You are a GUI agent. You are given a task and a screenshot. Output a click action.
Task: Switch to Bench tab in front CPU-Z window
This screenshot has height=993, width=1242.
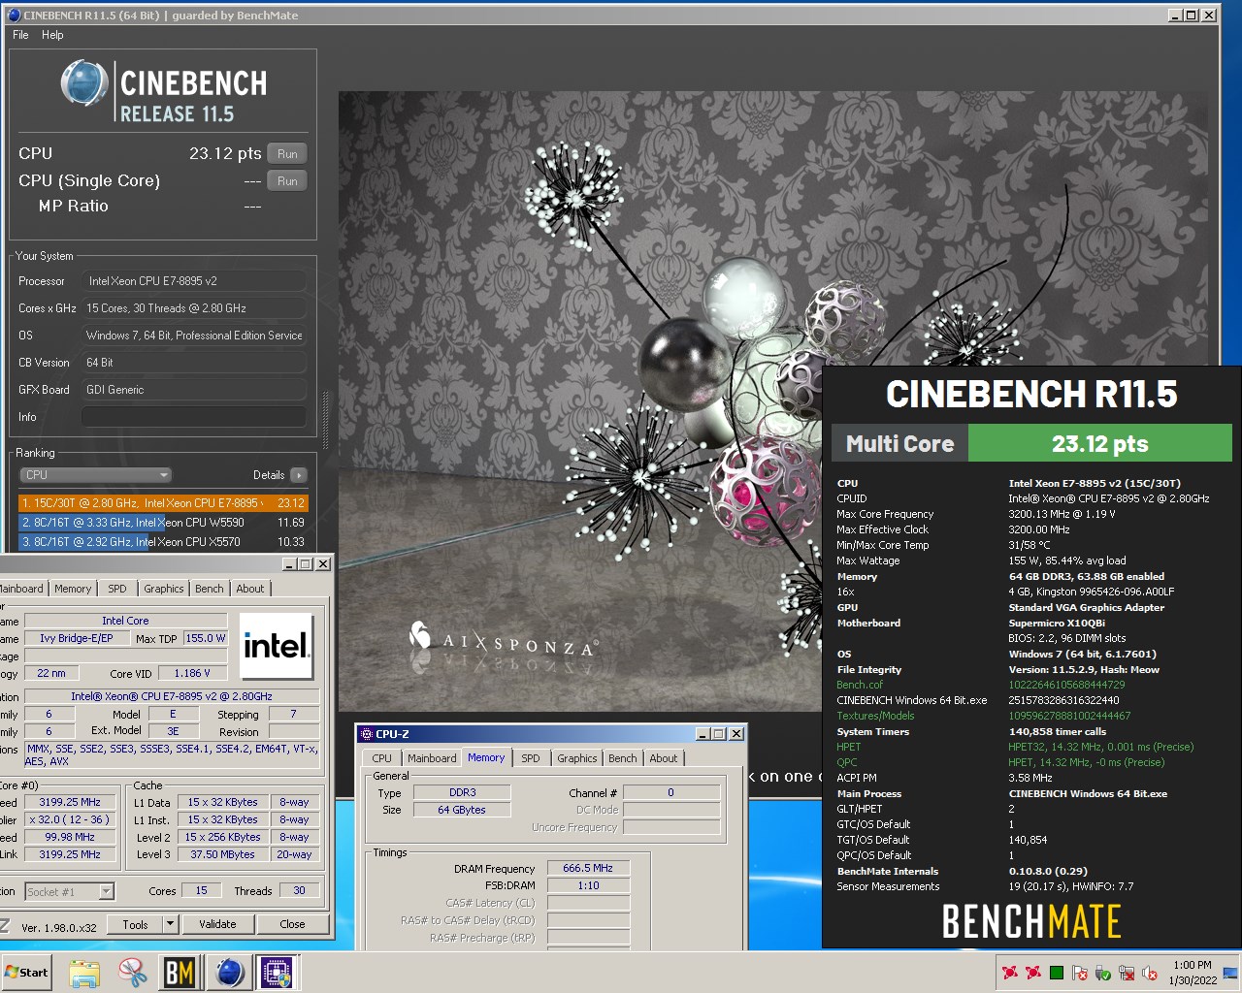coord(623,758)
